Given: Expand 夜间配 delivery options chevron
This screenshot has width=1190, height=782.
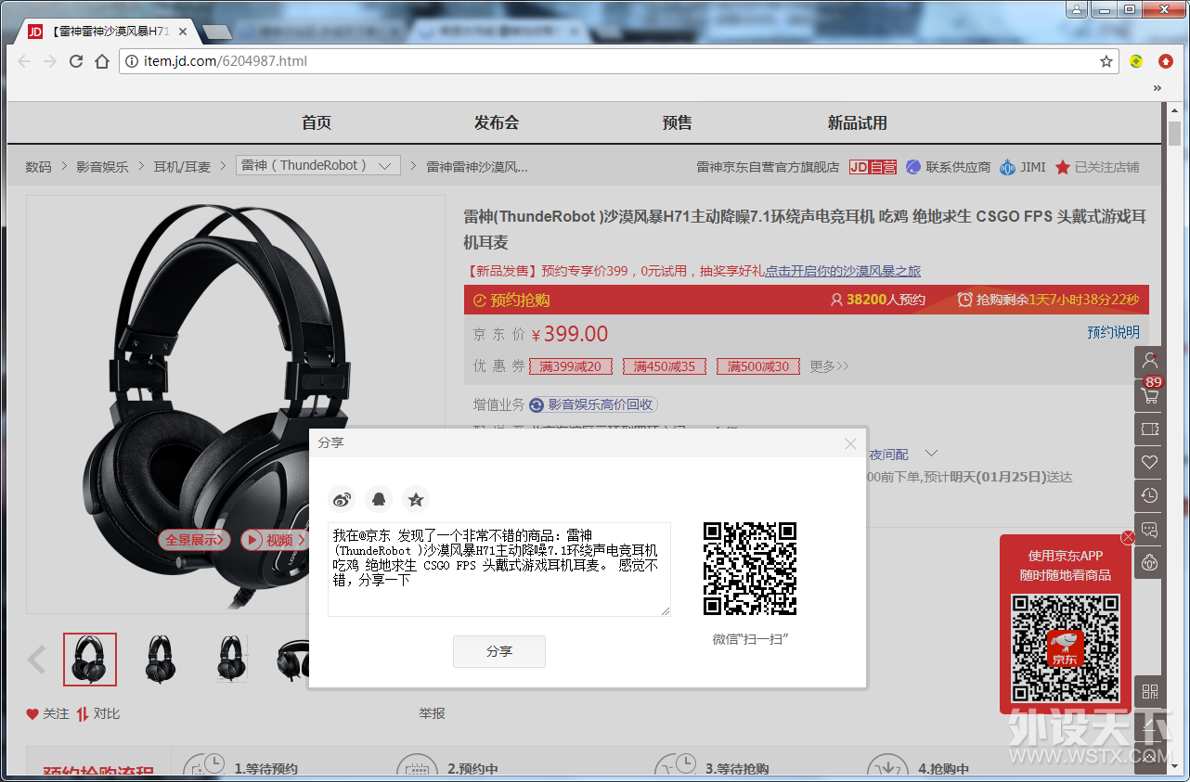Looking at the screenshot, I should (x=932, y=454).
